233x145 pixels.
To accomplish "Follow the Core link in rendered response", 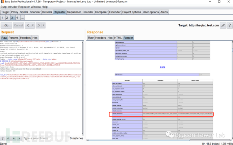I will point(162,67).
